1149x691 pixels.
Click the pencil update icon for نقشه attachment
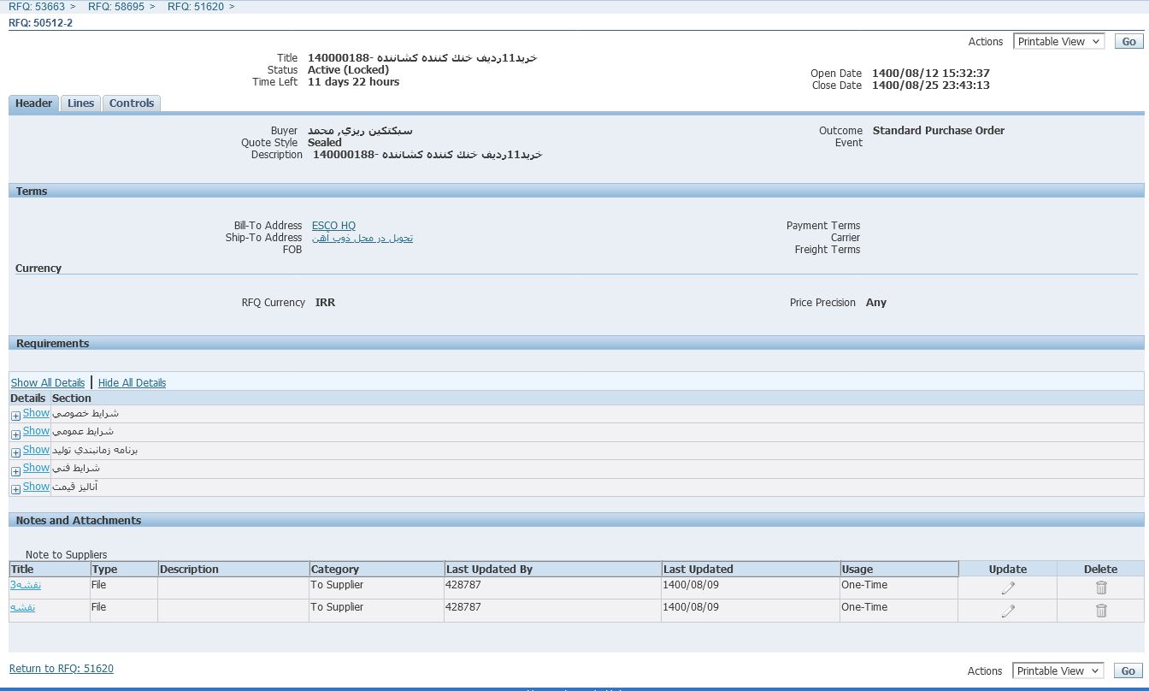click(x=1008, y=611)
